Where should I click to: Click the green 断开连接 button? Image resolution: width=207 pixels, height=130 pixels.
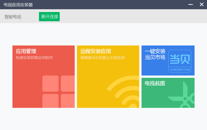[x=49, y=17]
